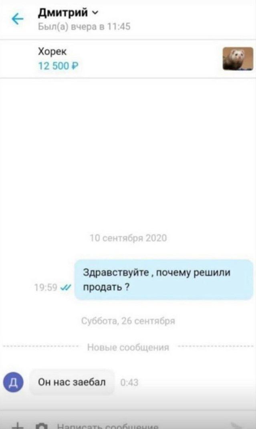The height and width of the screenshot is (429, 256).
Task: Open the purple Д avatar icon
Action: point(13,382)
